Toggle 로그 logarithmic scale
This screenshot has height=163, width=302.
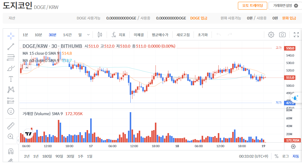point(286,156)
